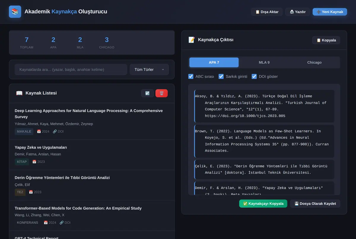Add a source with Yeni Kaynak button
This screenshot has width=356, height=239.
[x=330, y=12]
